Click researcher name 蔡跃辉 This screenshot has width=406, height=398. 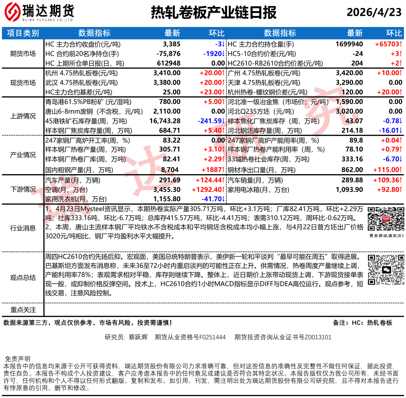[x=138, y=337]
